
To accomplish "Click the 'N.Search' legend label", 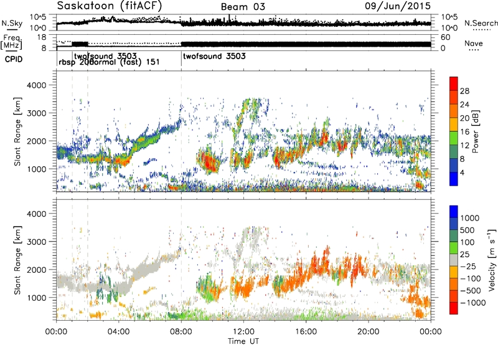I will [481, 23].
